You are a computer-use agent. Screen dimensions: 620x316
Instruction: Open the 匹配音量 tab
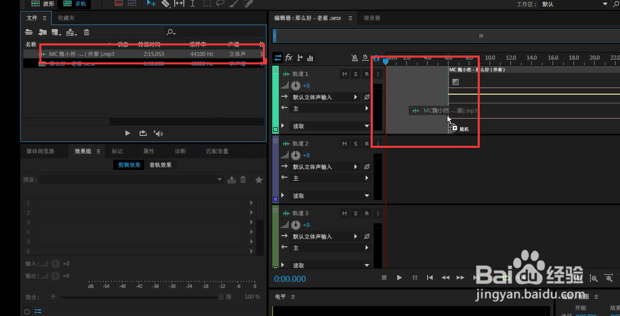[x=218, y=151]
